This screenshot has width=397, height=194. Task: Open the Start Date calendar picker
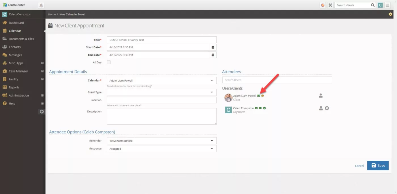point(213,47)
